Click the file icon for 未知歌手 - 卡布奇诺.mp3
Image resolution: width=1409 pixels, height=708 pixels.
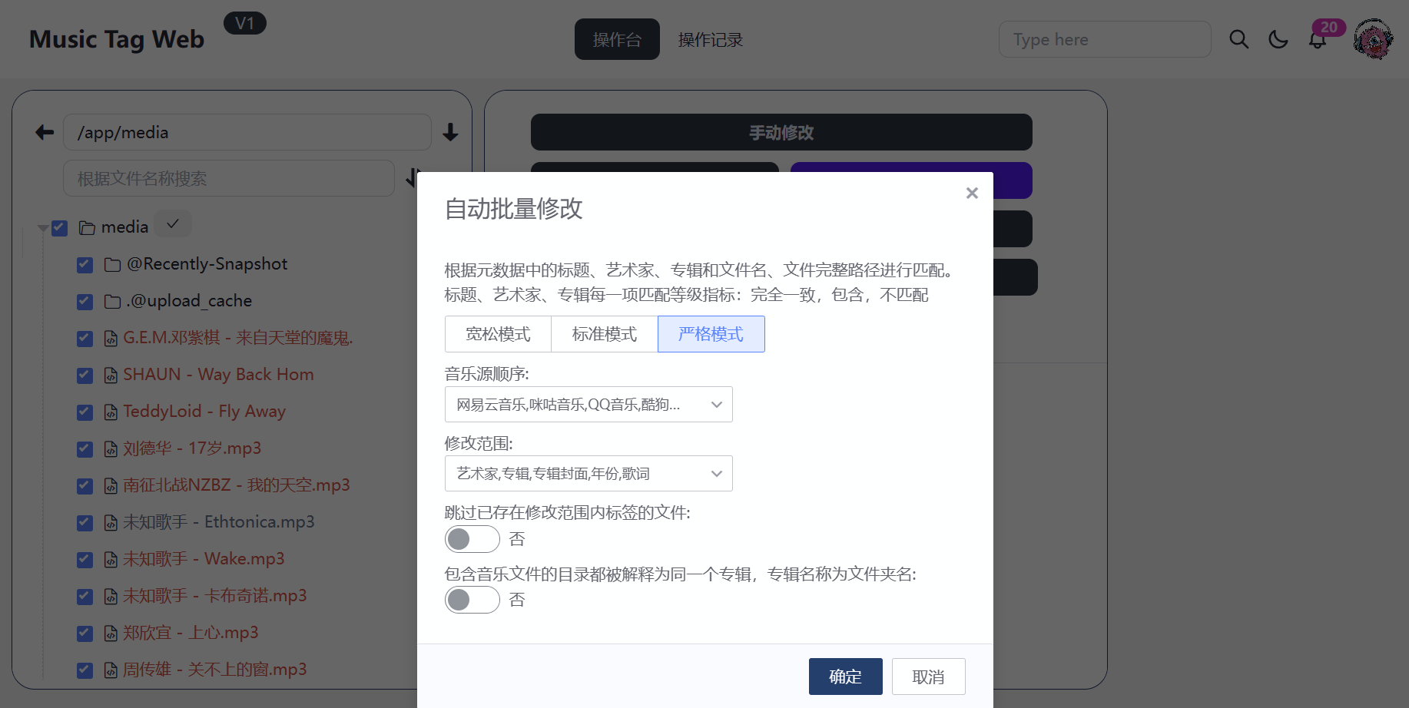(111, 596)
